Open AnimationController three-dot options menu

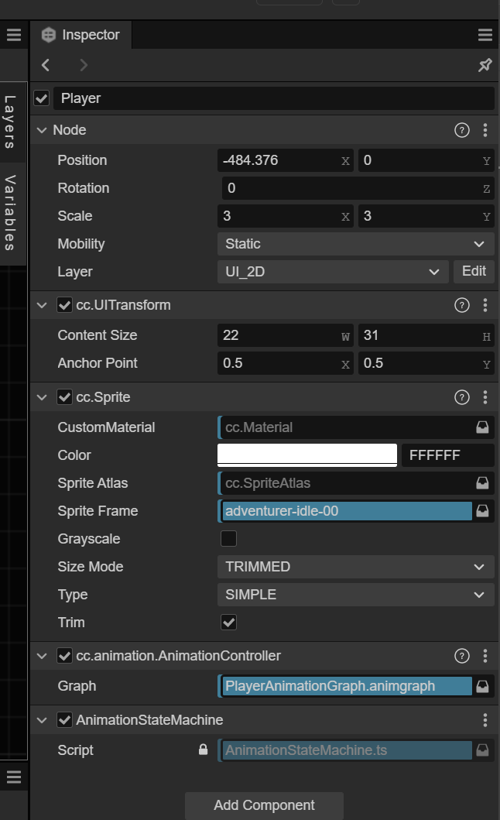point(485,656)
